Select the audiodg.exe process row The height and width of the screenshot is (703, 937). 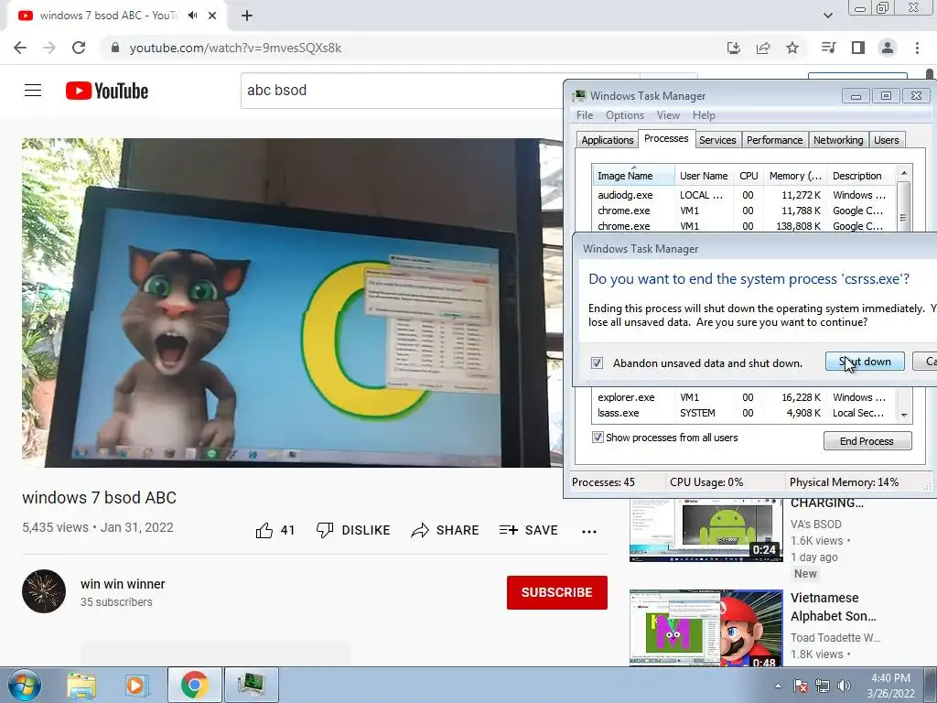[744, 195]
